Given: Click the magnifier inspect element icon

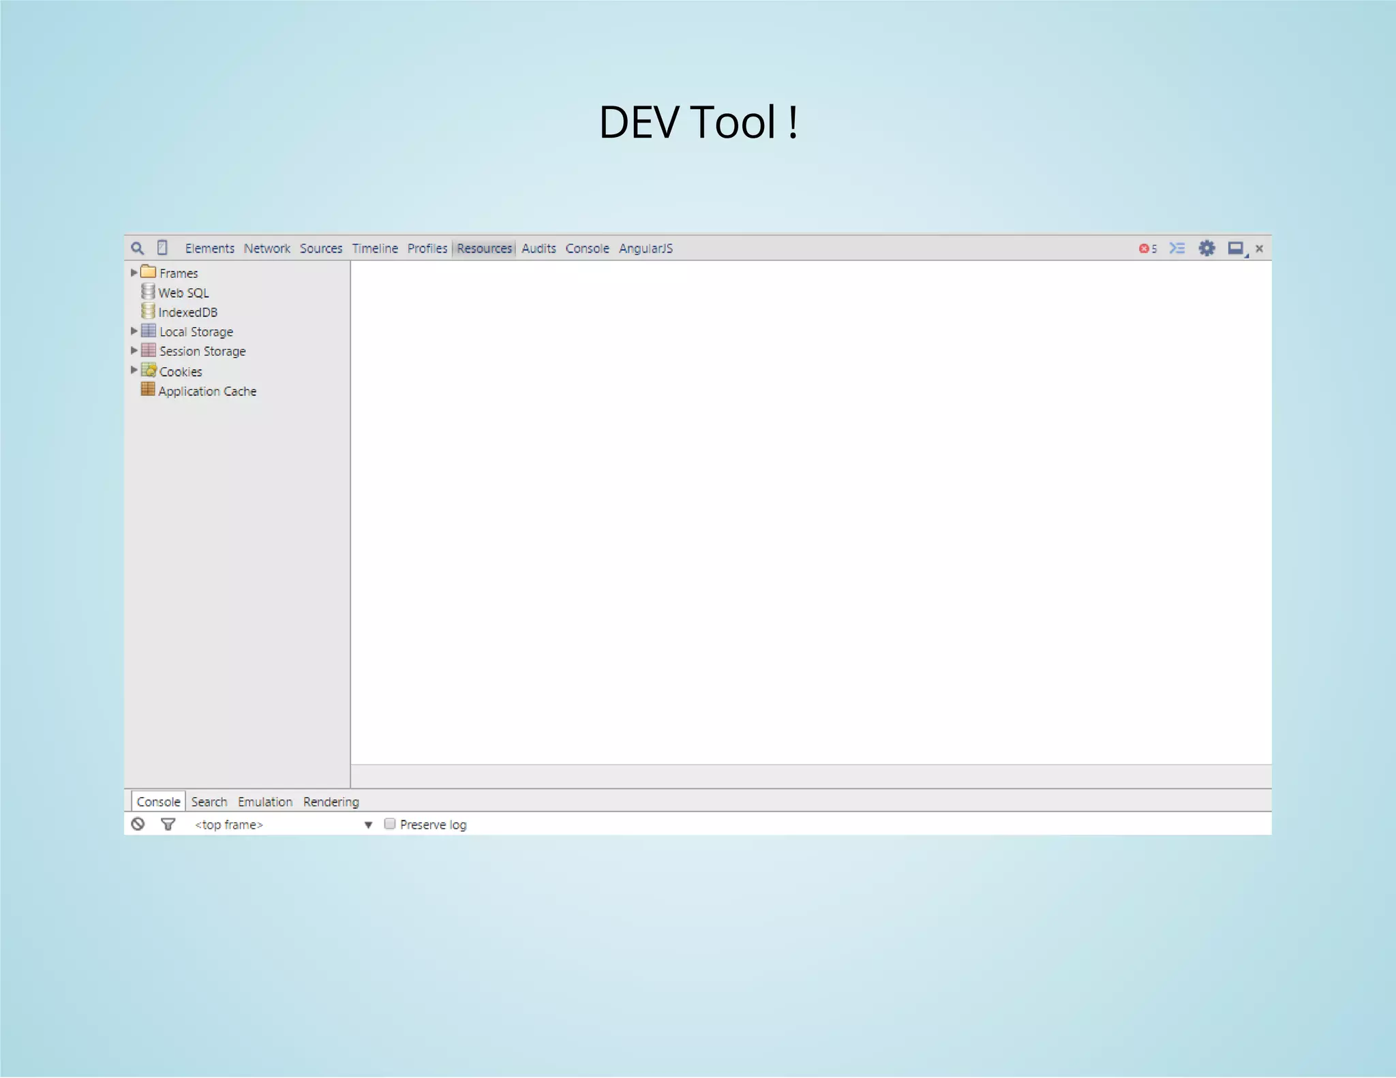Looking at the screenshot, I should [138, 249].
